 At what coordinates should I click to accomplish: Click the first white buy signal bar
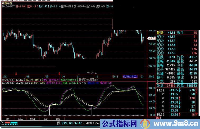point(49,110)
